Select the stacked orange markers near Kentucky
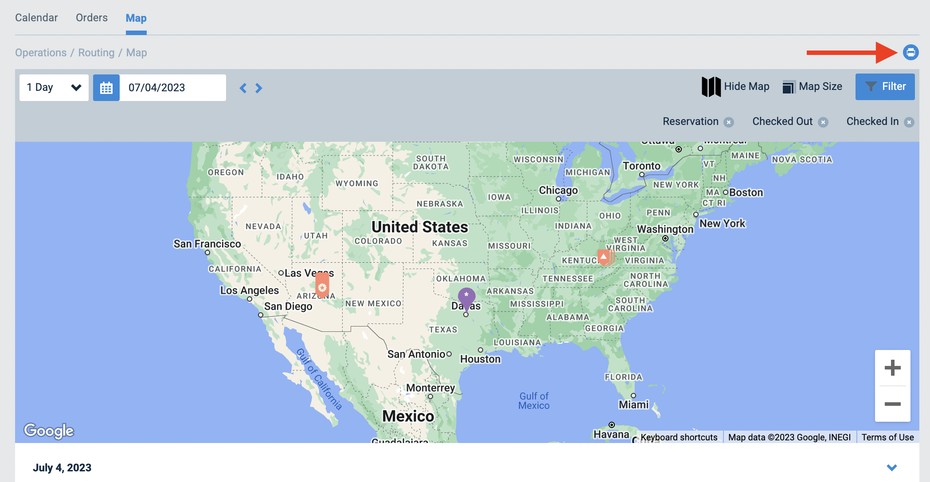This screenshot has height=482, width=930. (x=604, y=256)
